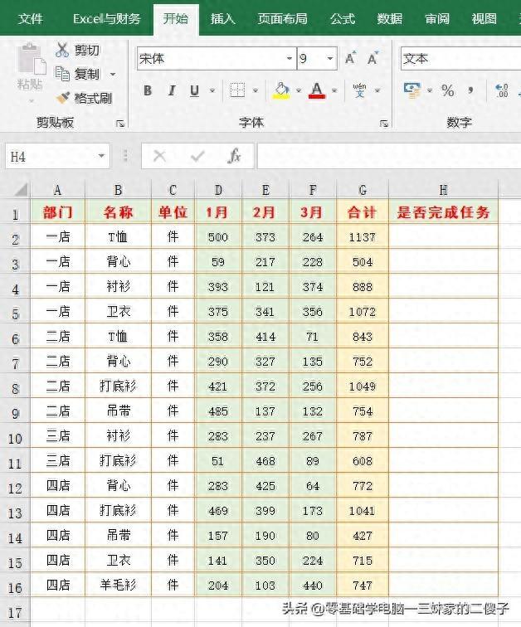Click the increase decimal icon
Image resolution: width=521 pixels, height=627 pixels.
click(501, 90)
